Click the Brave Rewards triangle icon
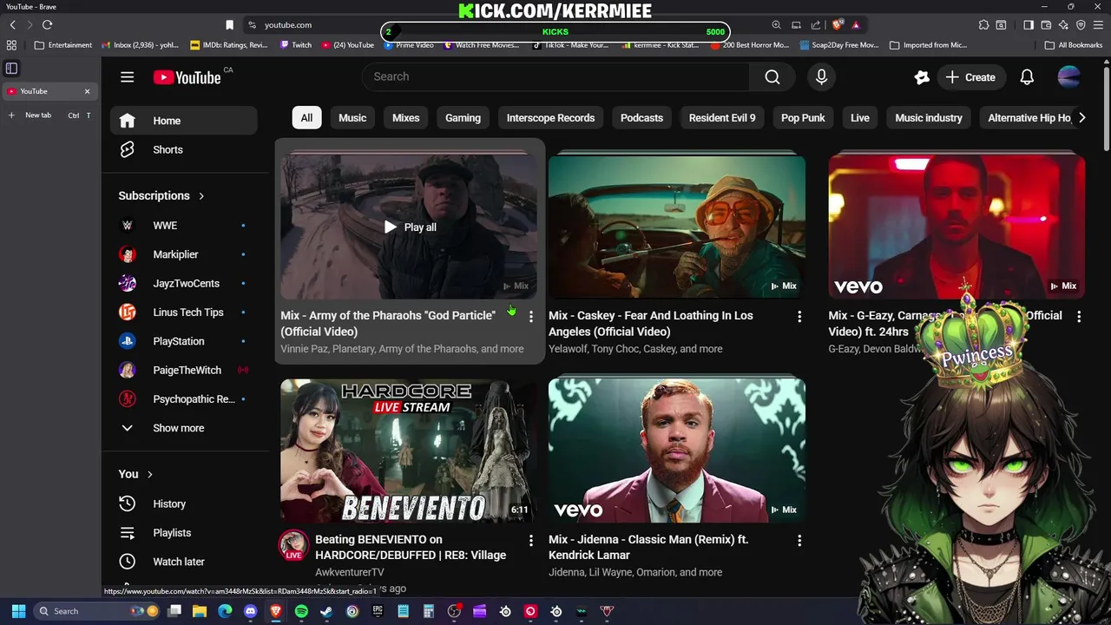Viewport: 1111px width, 625px height. [x=856, y=25]
